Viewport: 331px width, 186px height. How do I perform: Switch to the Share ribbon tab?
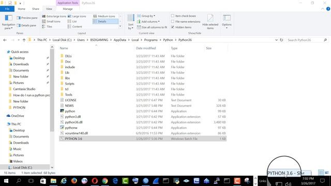[36, 9]
